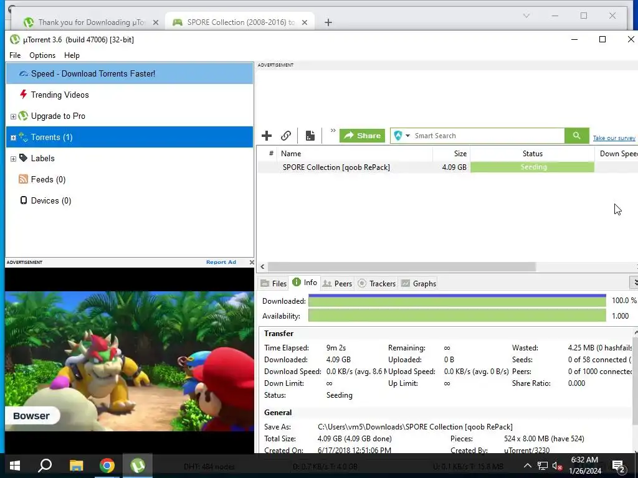Open Google Chrome from the taskbar
638x478 pixels.
107,466
